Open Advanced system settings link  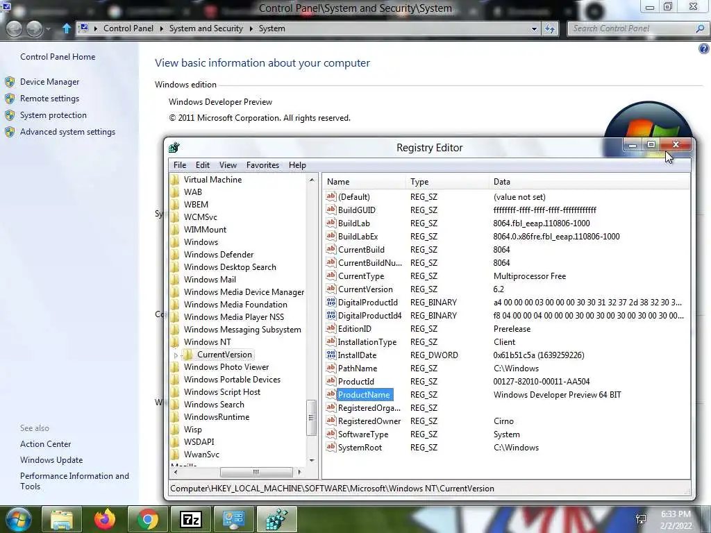point(67,132)
